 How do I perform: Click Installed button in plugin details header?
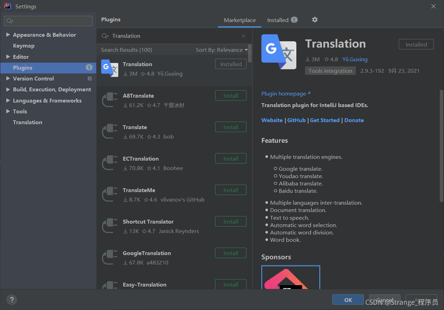(416, 44)
